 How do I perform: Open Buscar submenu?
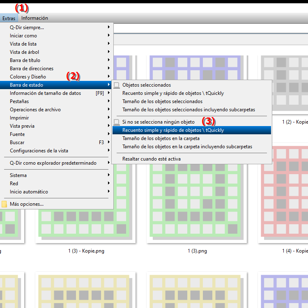(x=57, y=143)
